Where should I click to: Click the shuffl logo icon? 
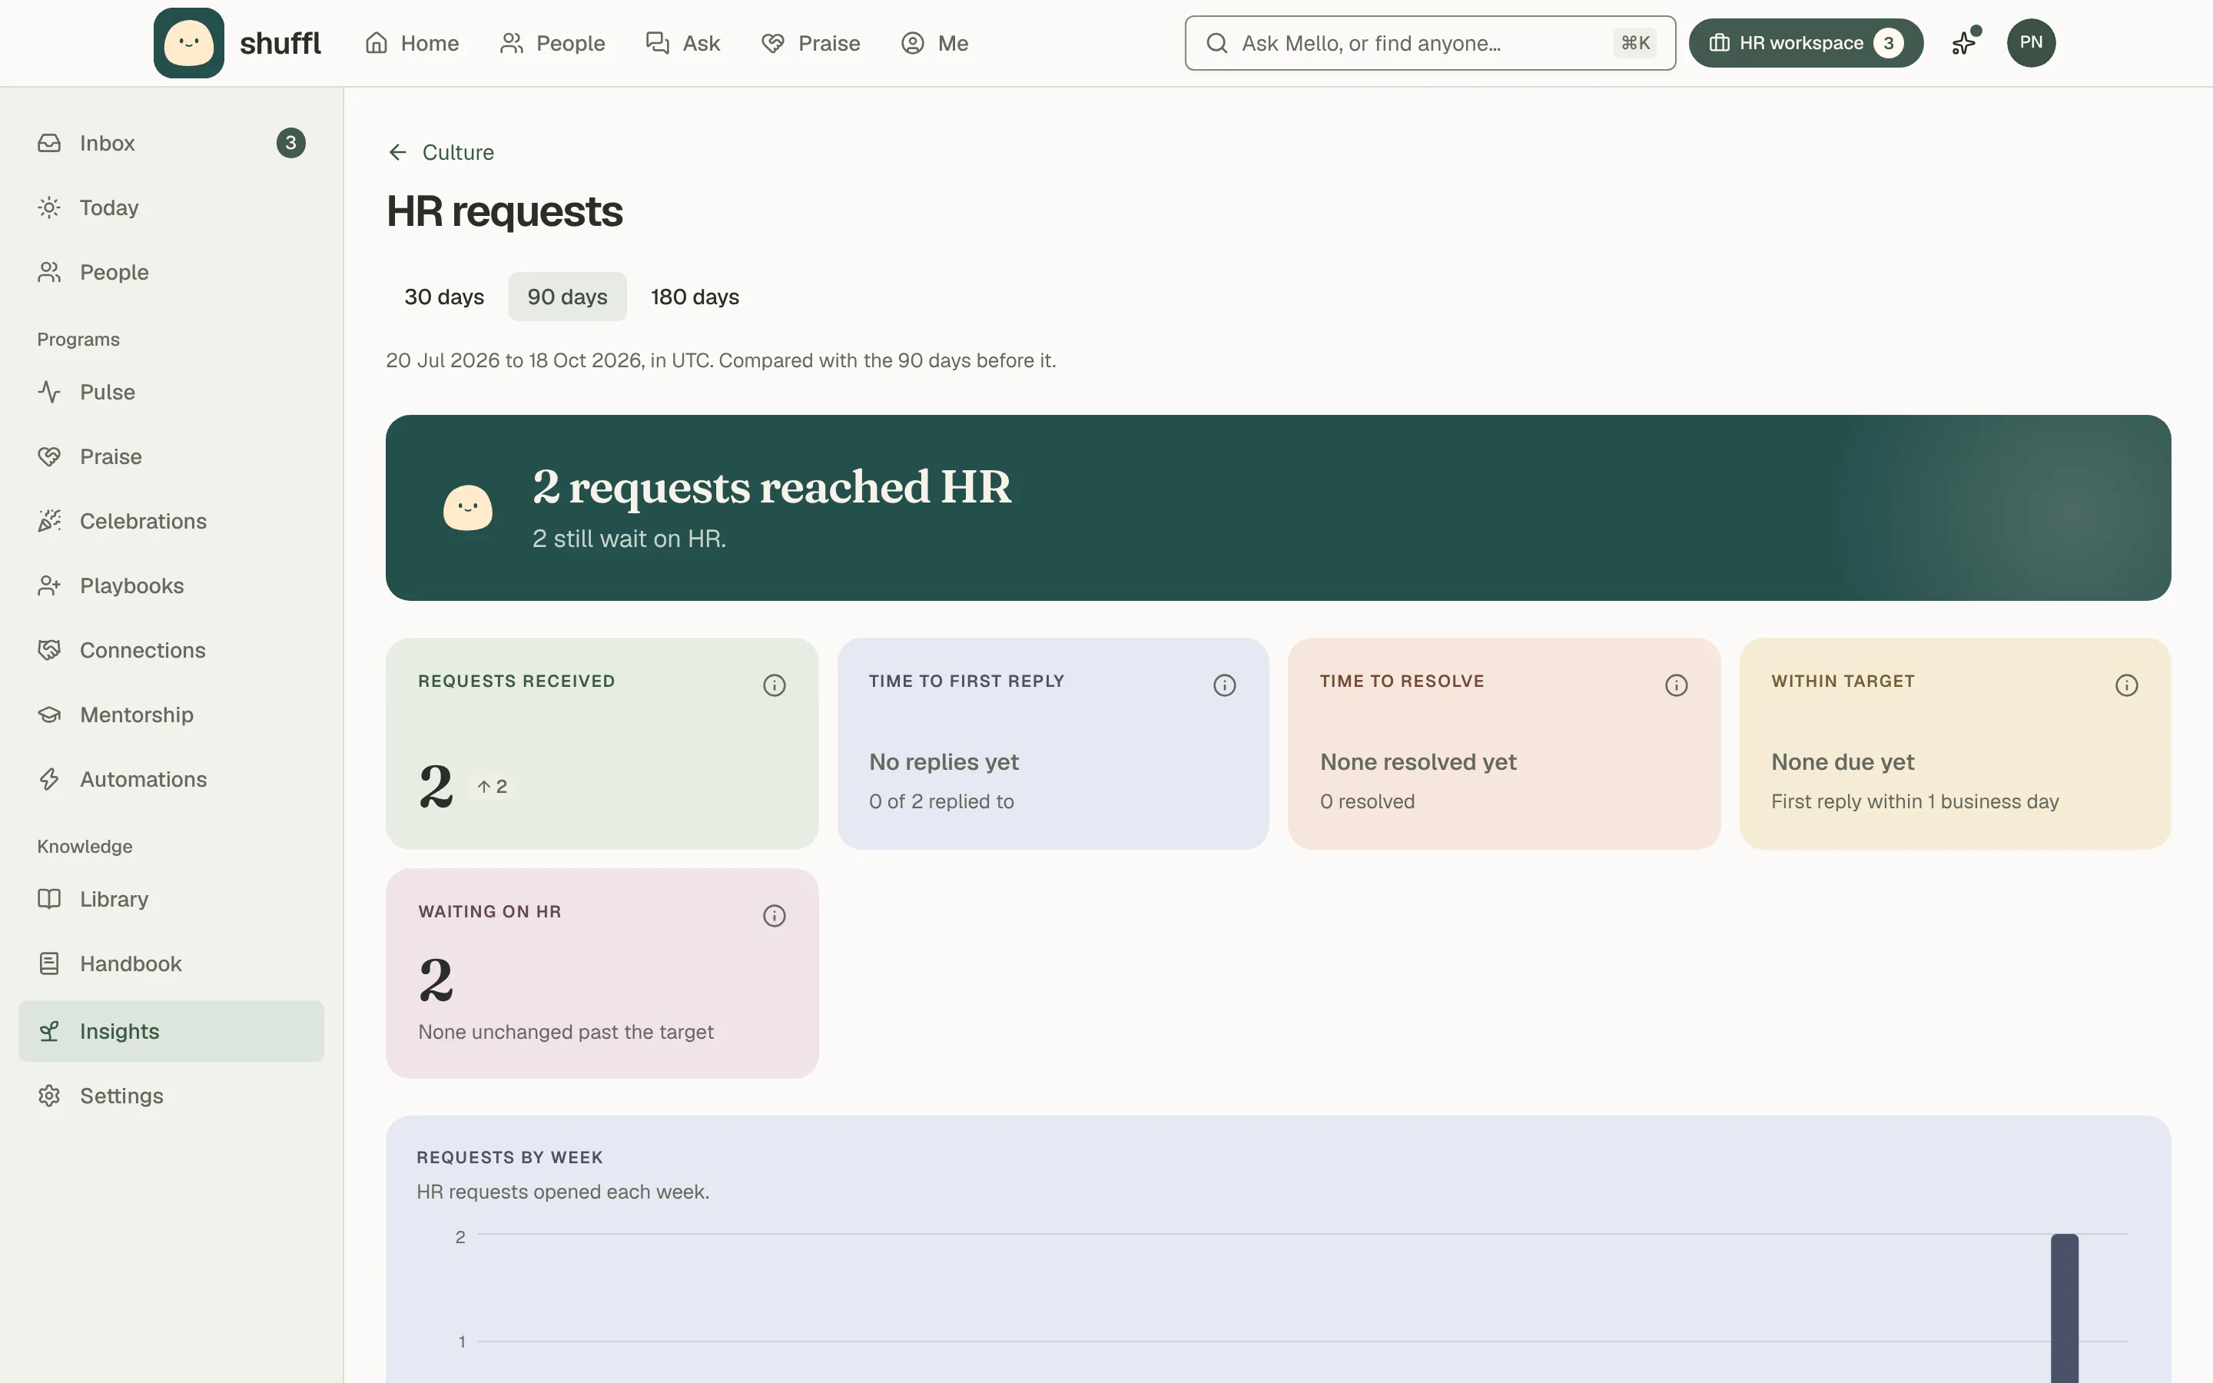click(x=188, y=43)
